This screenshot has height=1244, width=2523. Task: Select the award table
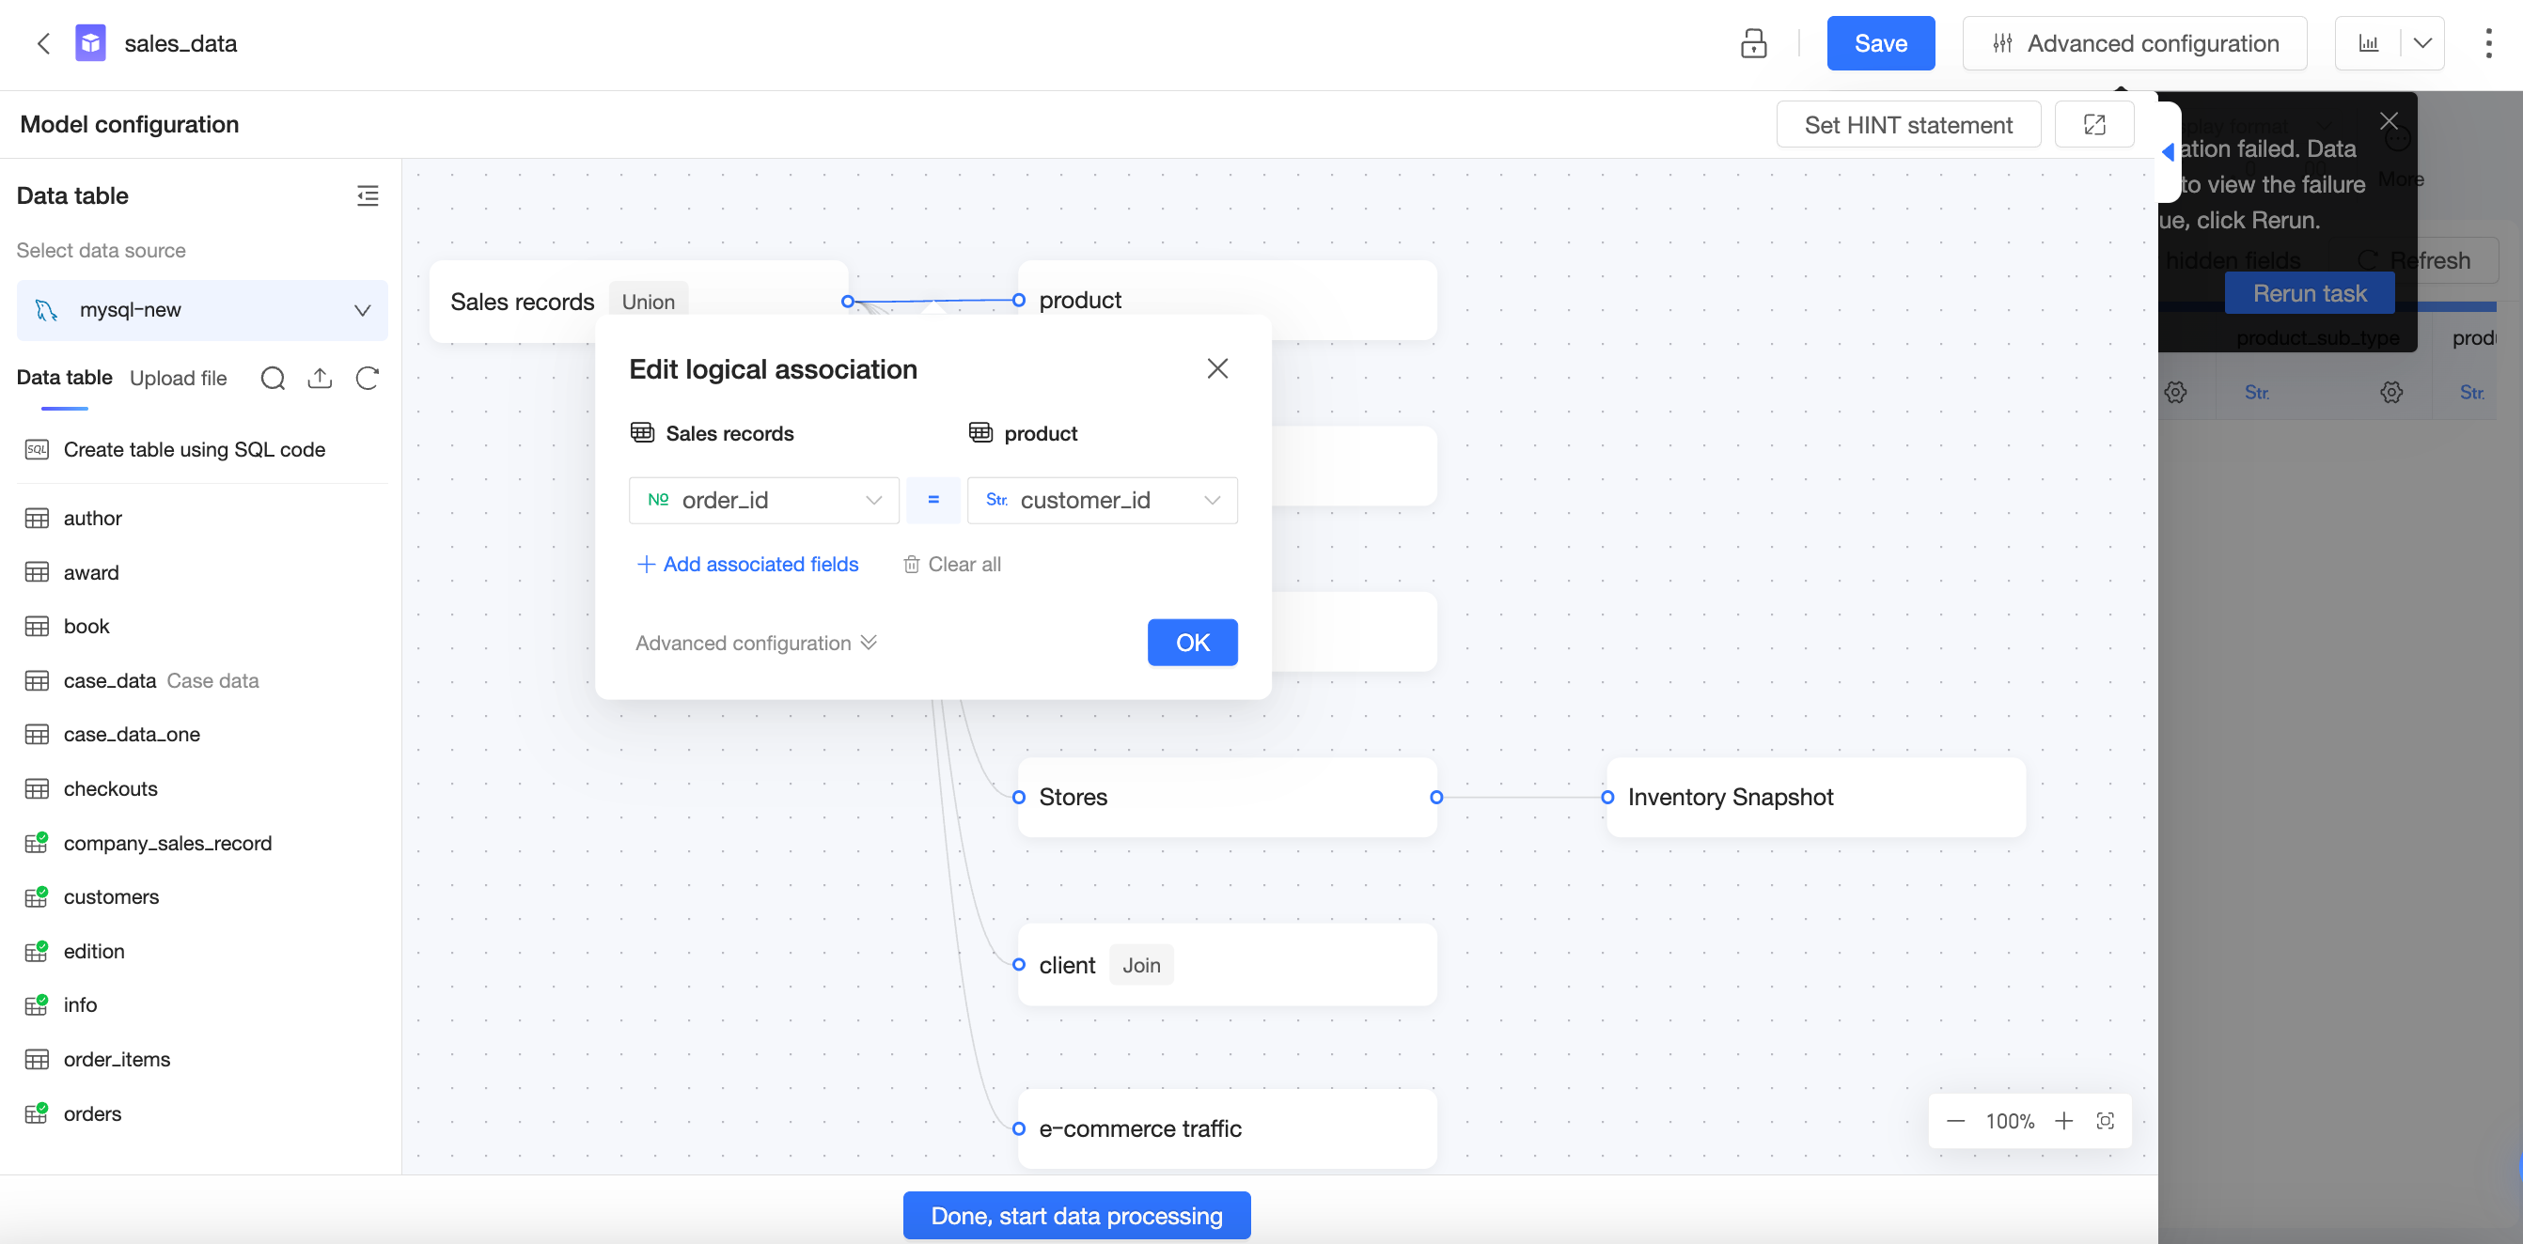tap(202, 572)
